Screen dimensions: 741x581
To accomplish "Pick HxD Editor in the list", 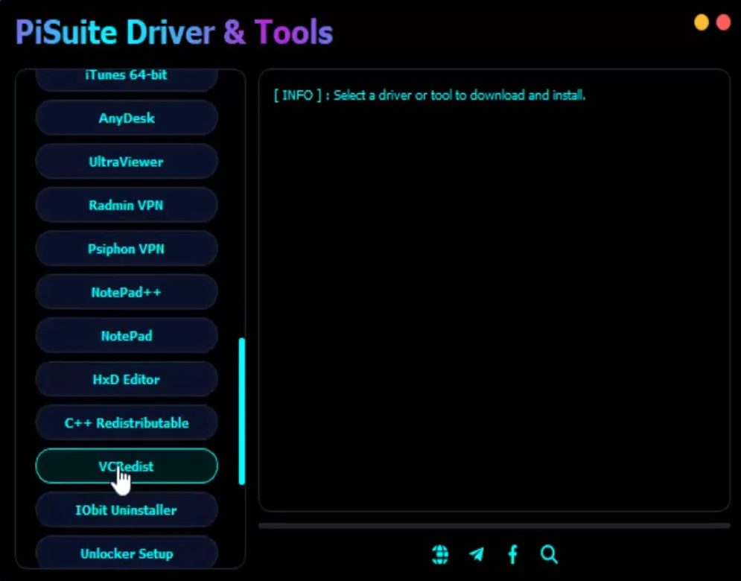I will click(x=127, y=378).
